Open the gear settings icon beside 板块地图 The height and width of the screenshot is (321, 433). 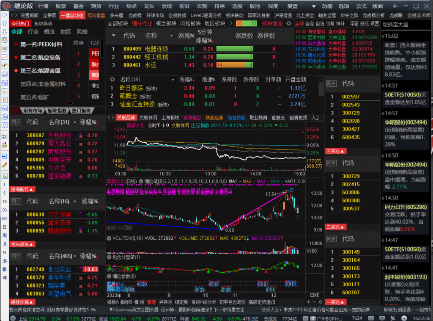(x=289, y=23)
